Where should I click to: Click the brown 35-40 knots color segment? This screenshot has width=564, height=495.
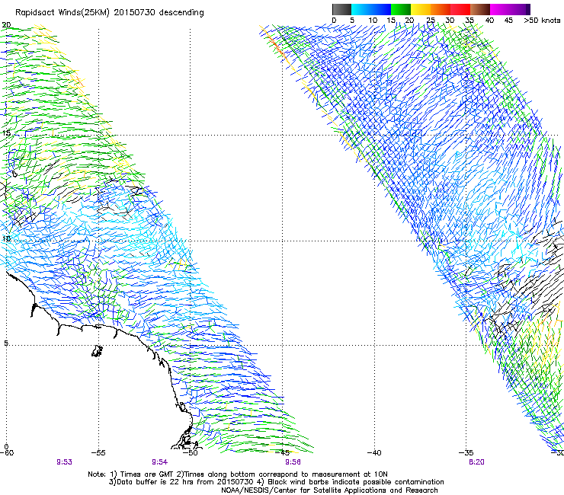480,9
